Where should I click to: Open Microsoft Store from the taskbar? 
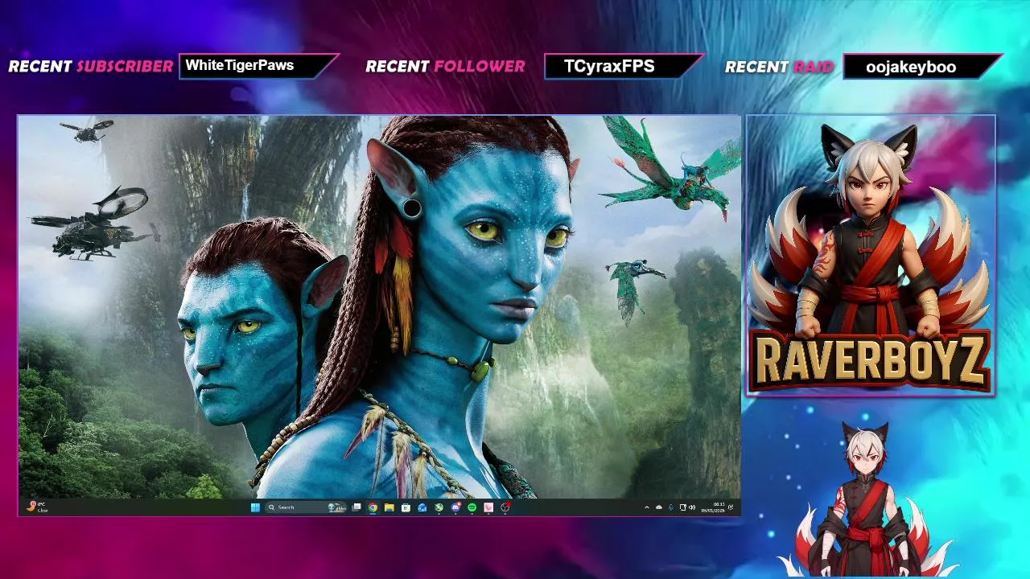point(406,507)
